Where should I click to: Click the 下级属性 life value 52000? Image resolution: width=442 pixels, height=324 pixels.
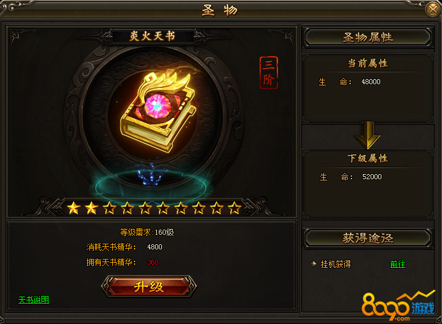coord(372,177)
